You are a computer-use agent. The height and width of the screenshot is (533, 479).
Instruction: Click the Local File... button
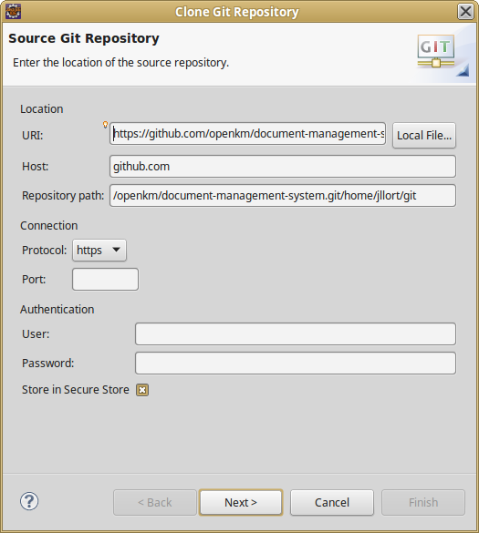pyautogui.click(x=424, y=135)
